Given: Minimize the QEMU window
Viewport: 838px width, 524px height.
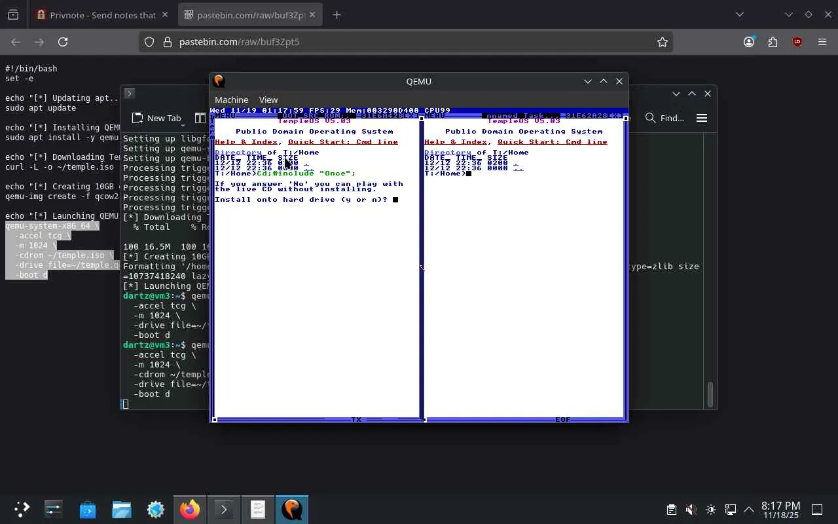Looking at the screenshot, I should [588, 81].
